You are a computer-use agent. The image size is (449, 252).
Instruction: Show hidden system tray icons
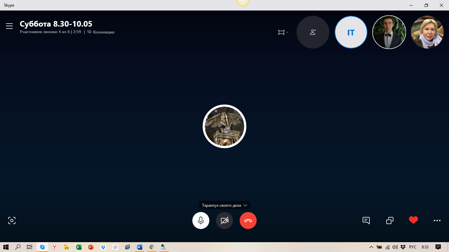371,247
